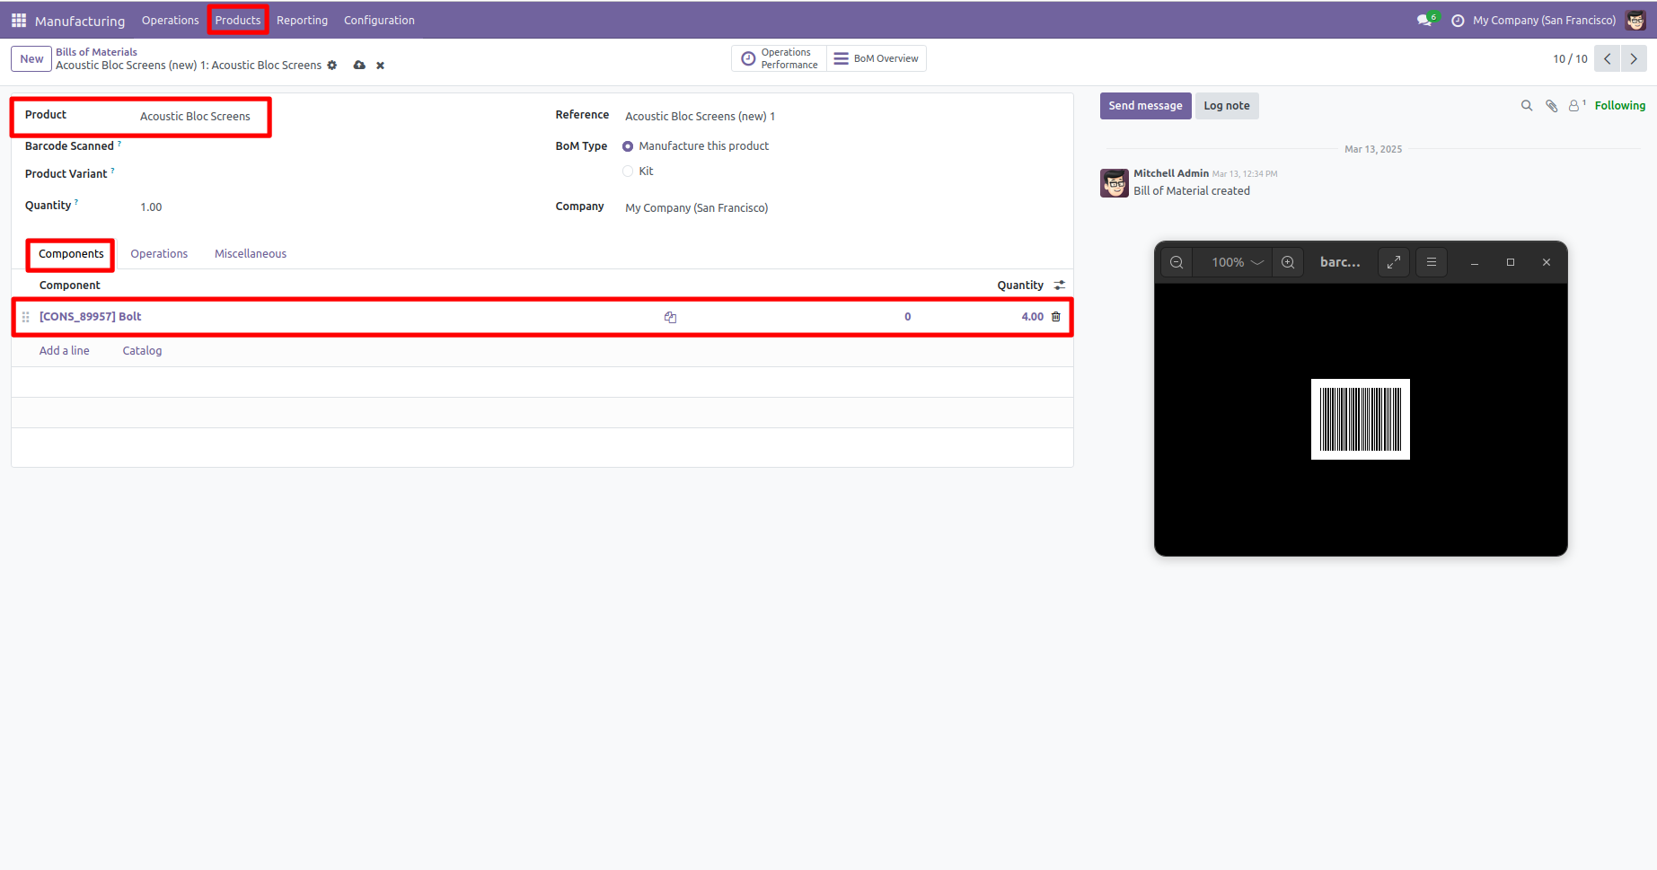Image resolution: width=1657 pixels, height=870 pixels.
Task: Grab the Bolt row drag handle
Action: coord(25,317)
